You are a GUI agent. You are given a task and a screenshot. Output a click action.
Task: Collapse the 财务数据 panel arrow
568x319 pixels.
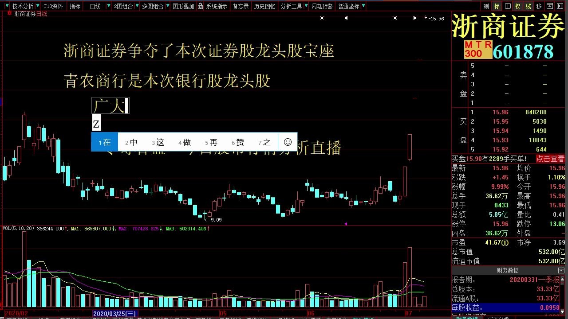(561, 270)
